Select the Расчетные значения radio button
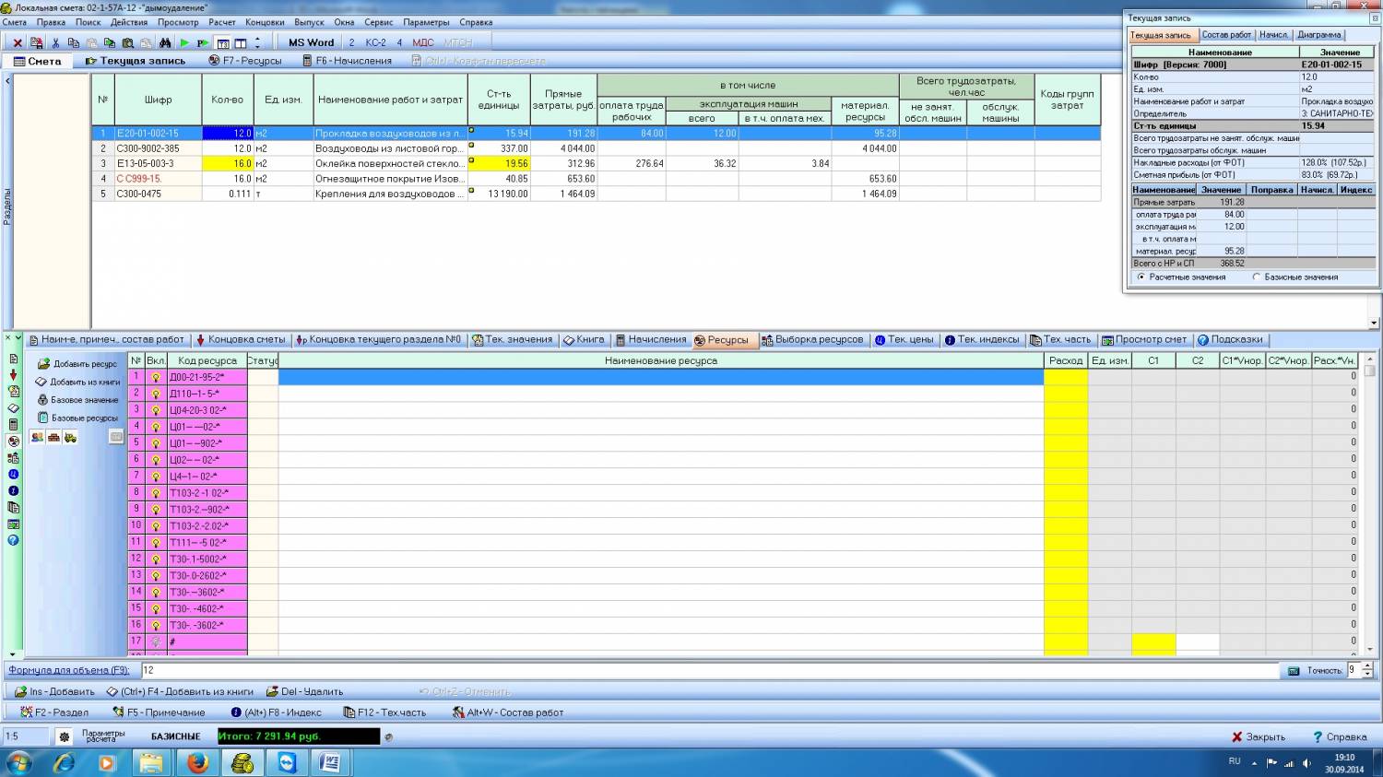Screen dimensions: 1383x777 click(1141, 277)
